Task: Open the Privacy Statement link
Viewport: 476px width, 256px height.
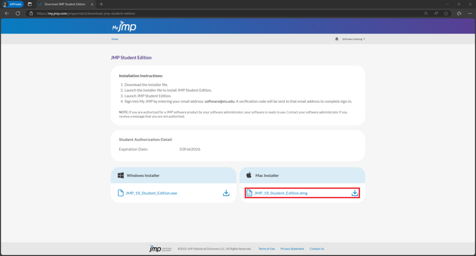Action: coord(292,248)
